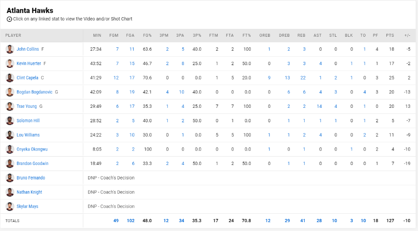The height and width of the screenshot is (231, 418).
Task: Open team total 102 field goal attempts
Action: (x=131, y=221)
